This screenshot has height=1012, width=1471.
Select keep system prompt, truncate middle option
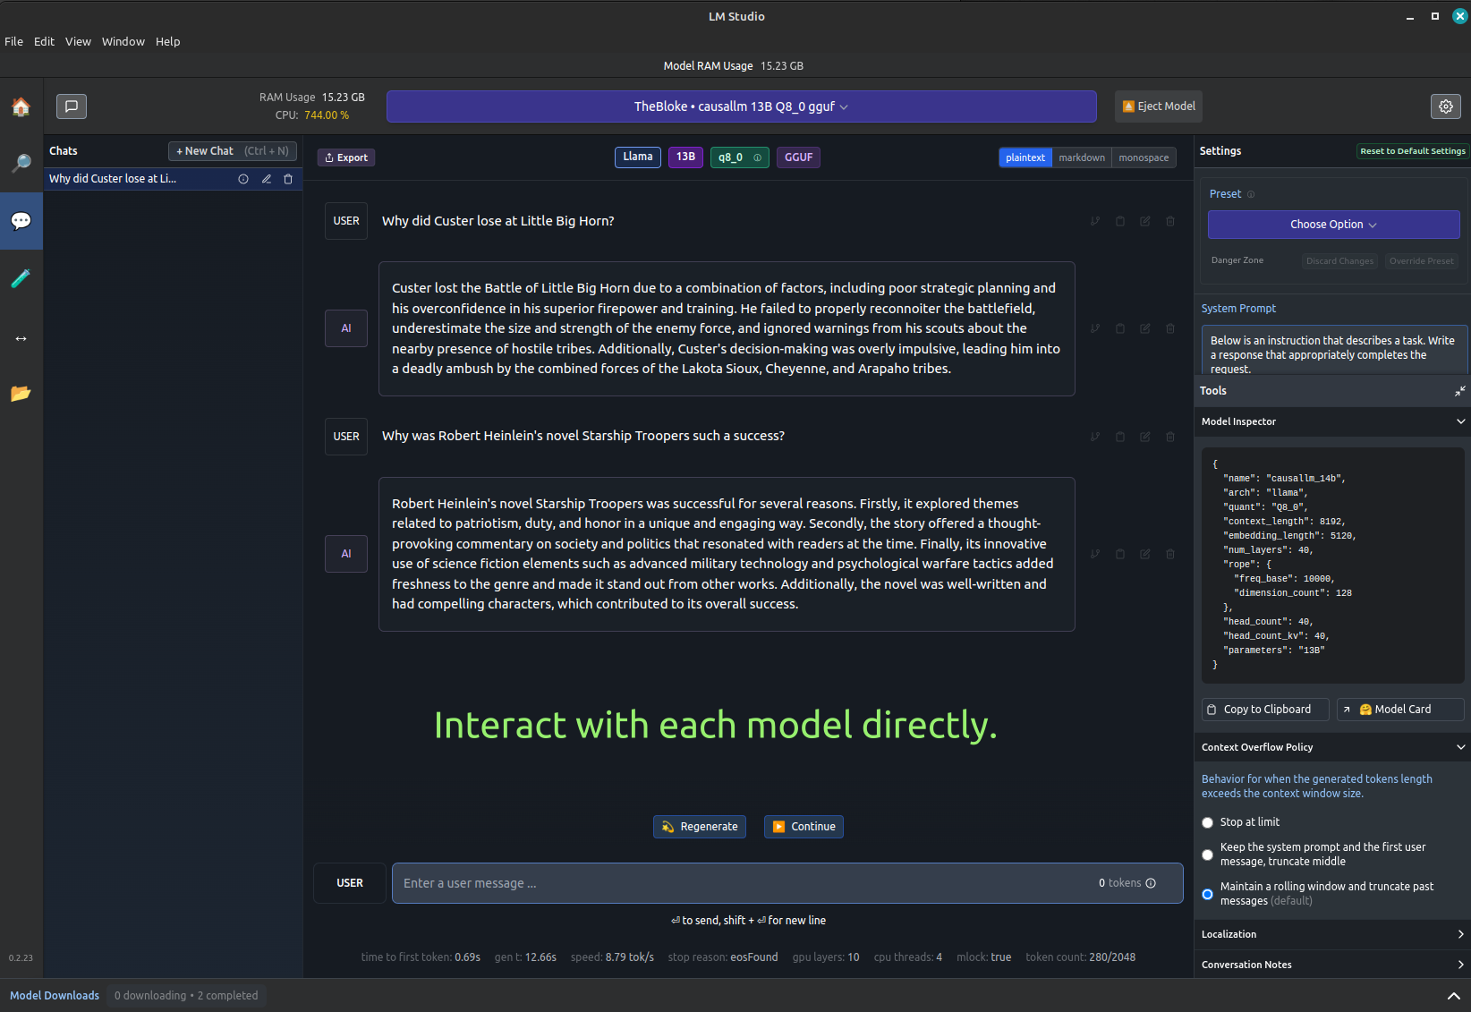click(1207, 855)
